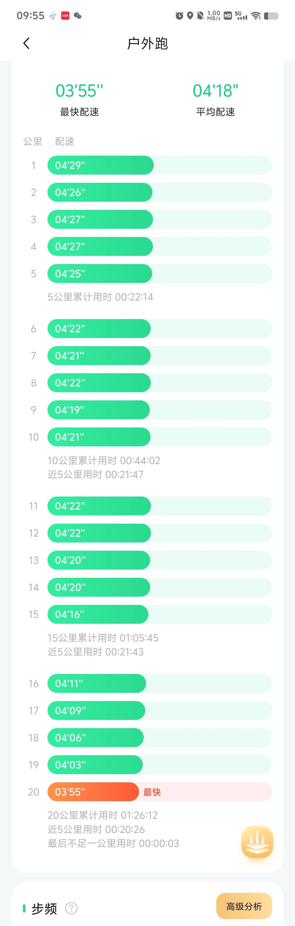Tap the 04'18" average pace value

point(215,91)
